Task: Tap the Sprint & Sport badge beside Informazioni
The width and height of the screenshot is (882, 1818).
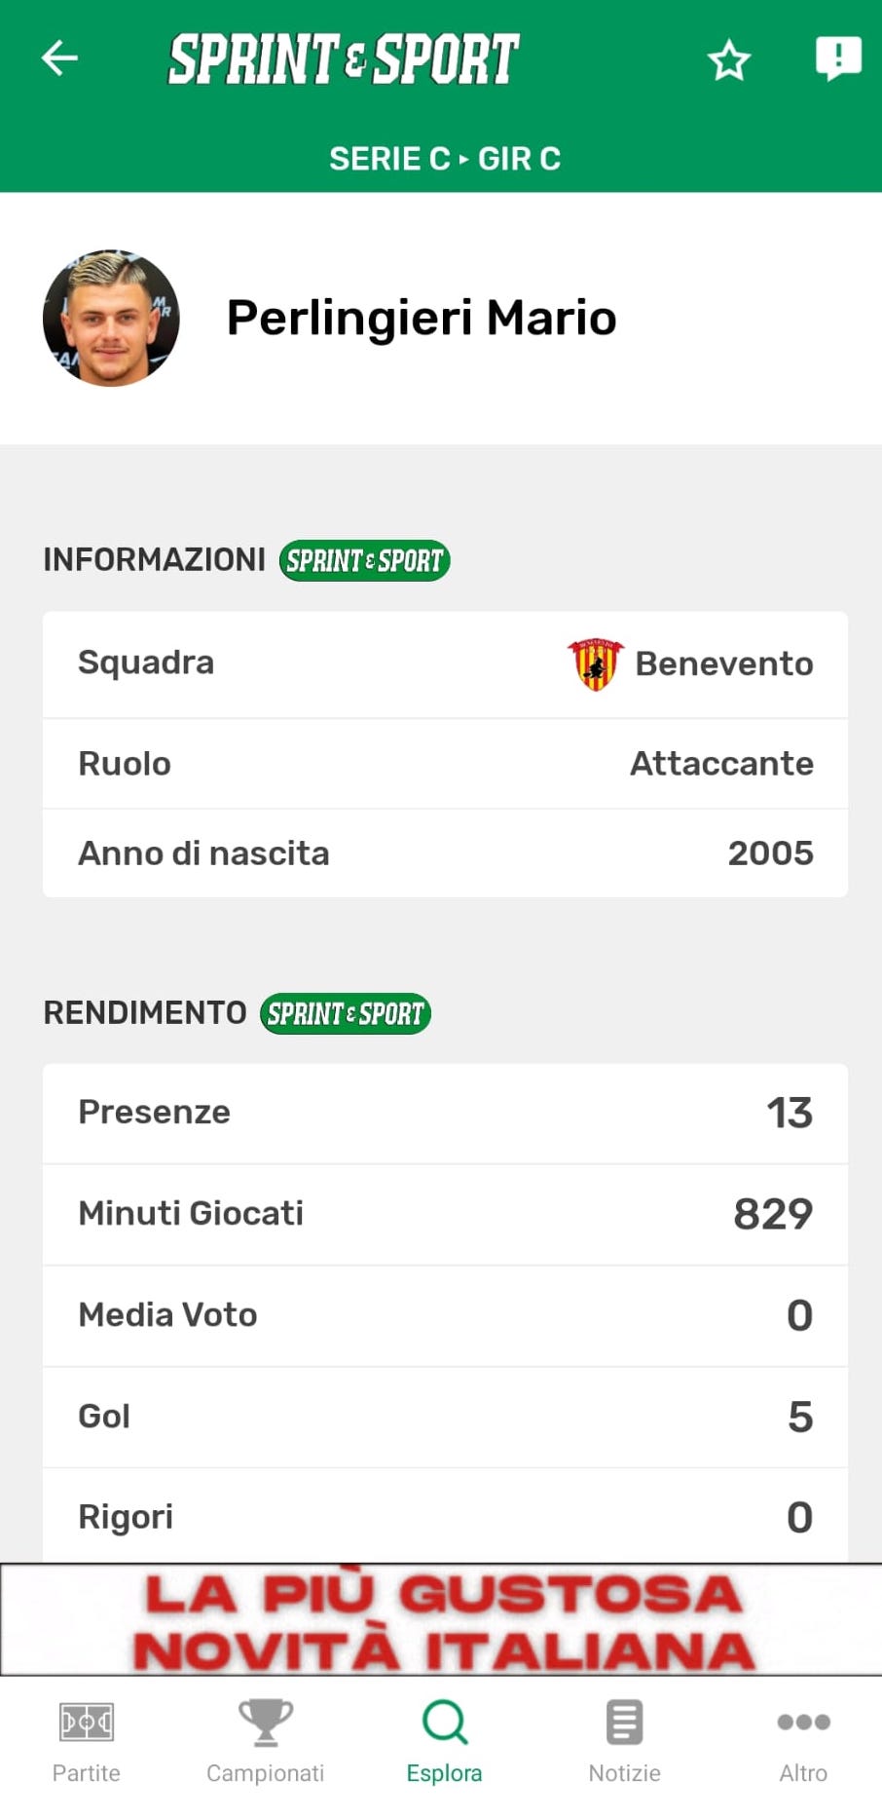Action: [x=364, y=560]
